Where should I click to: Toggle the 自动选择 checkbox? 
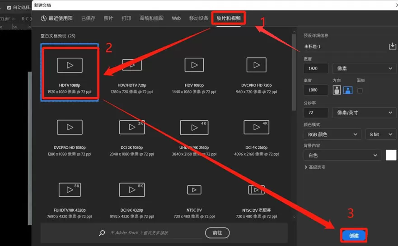(x=9, y=8)
